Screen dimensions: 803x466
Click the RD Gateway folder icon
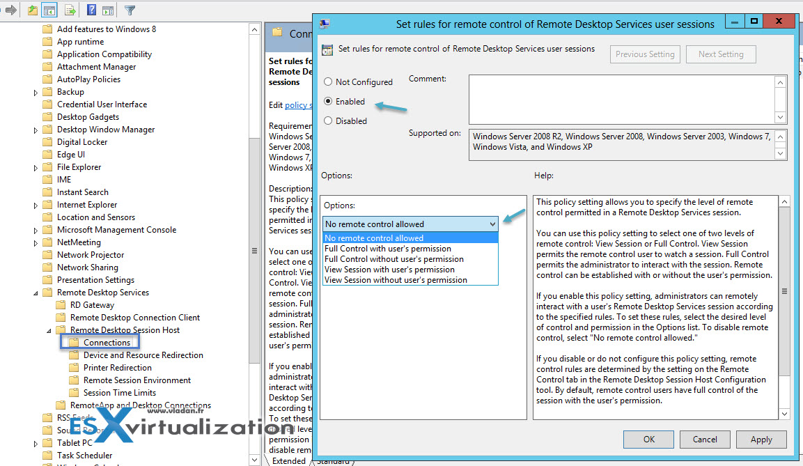(x=61, y=305)
